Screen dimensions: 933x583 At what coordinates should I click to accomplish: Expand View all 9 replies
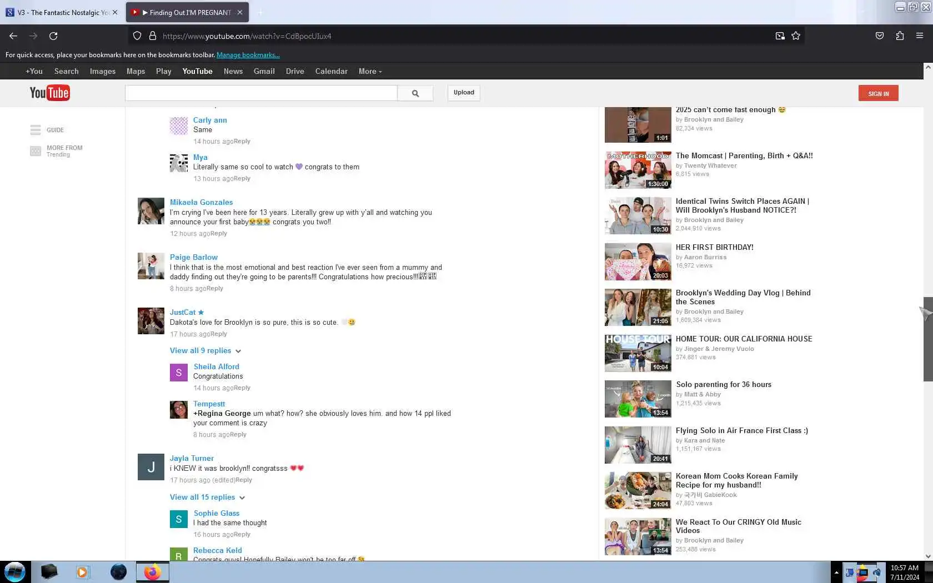[205, 351]
